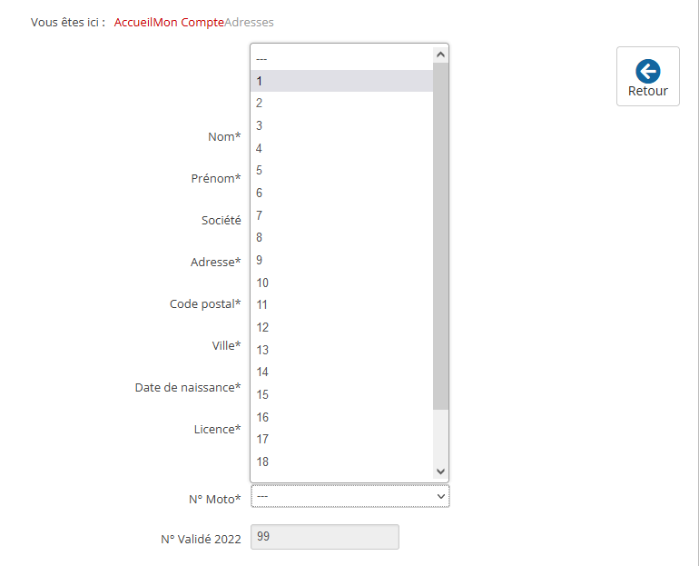Open the Accueil breadcrumb link

click(x=133, y=21)
